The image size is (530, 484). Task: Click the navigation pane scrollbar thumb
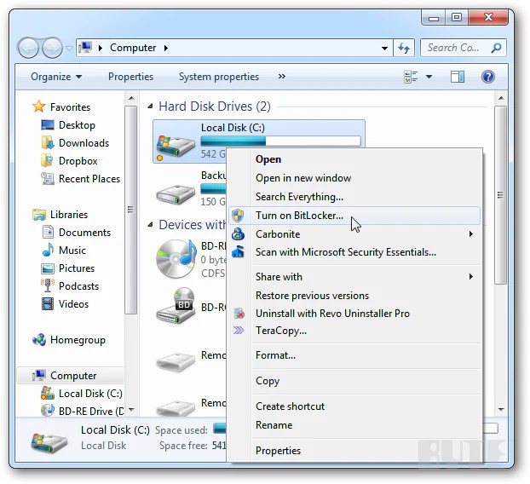click(130, 210)
